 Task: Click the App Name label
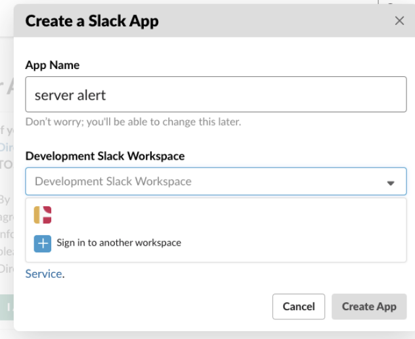coord(53,65)
